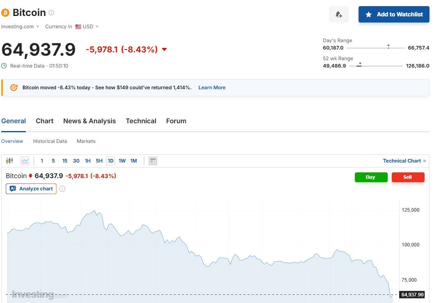Click the Add to Watchlist button
Screen dimensions: 443x303
tap(394, 14)
